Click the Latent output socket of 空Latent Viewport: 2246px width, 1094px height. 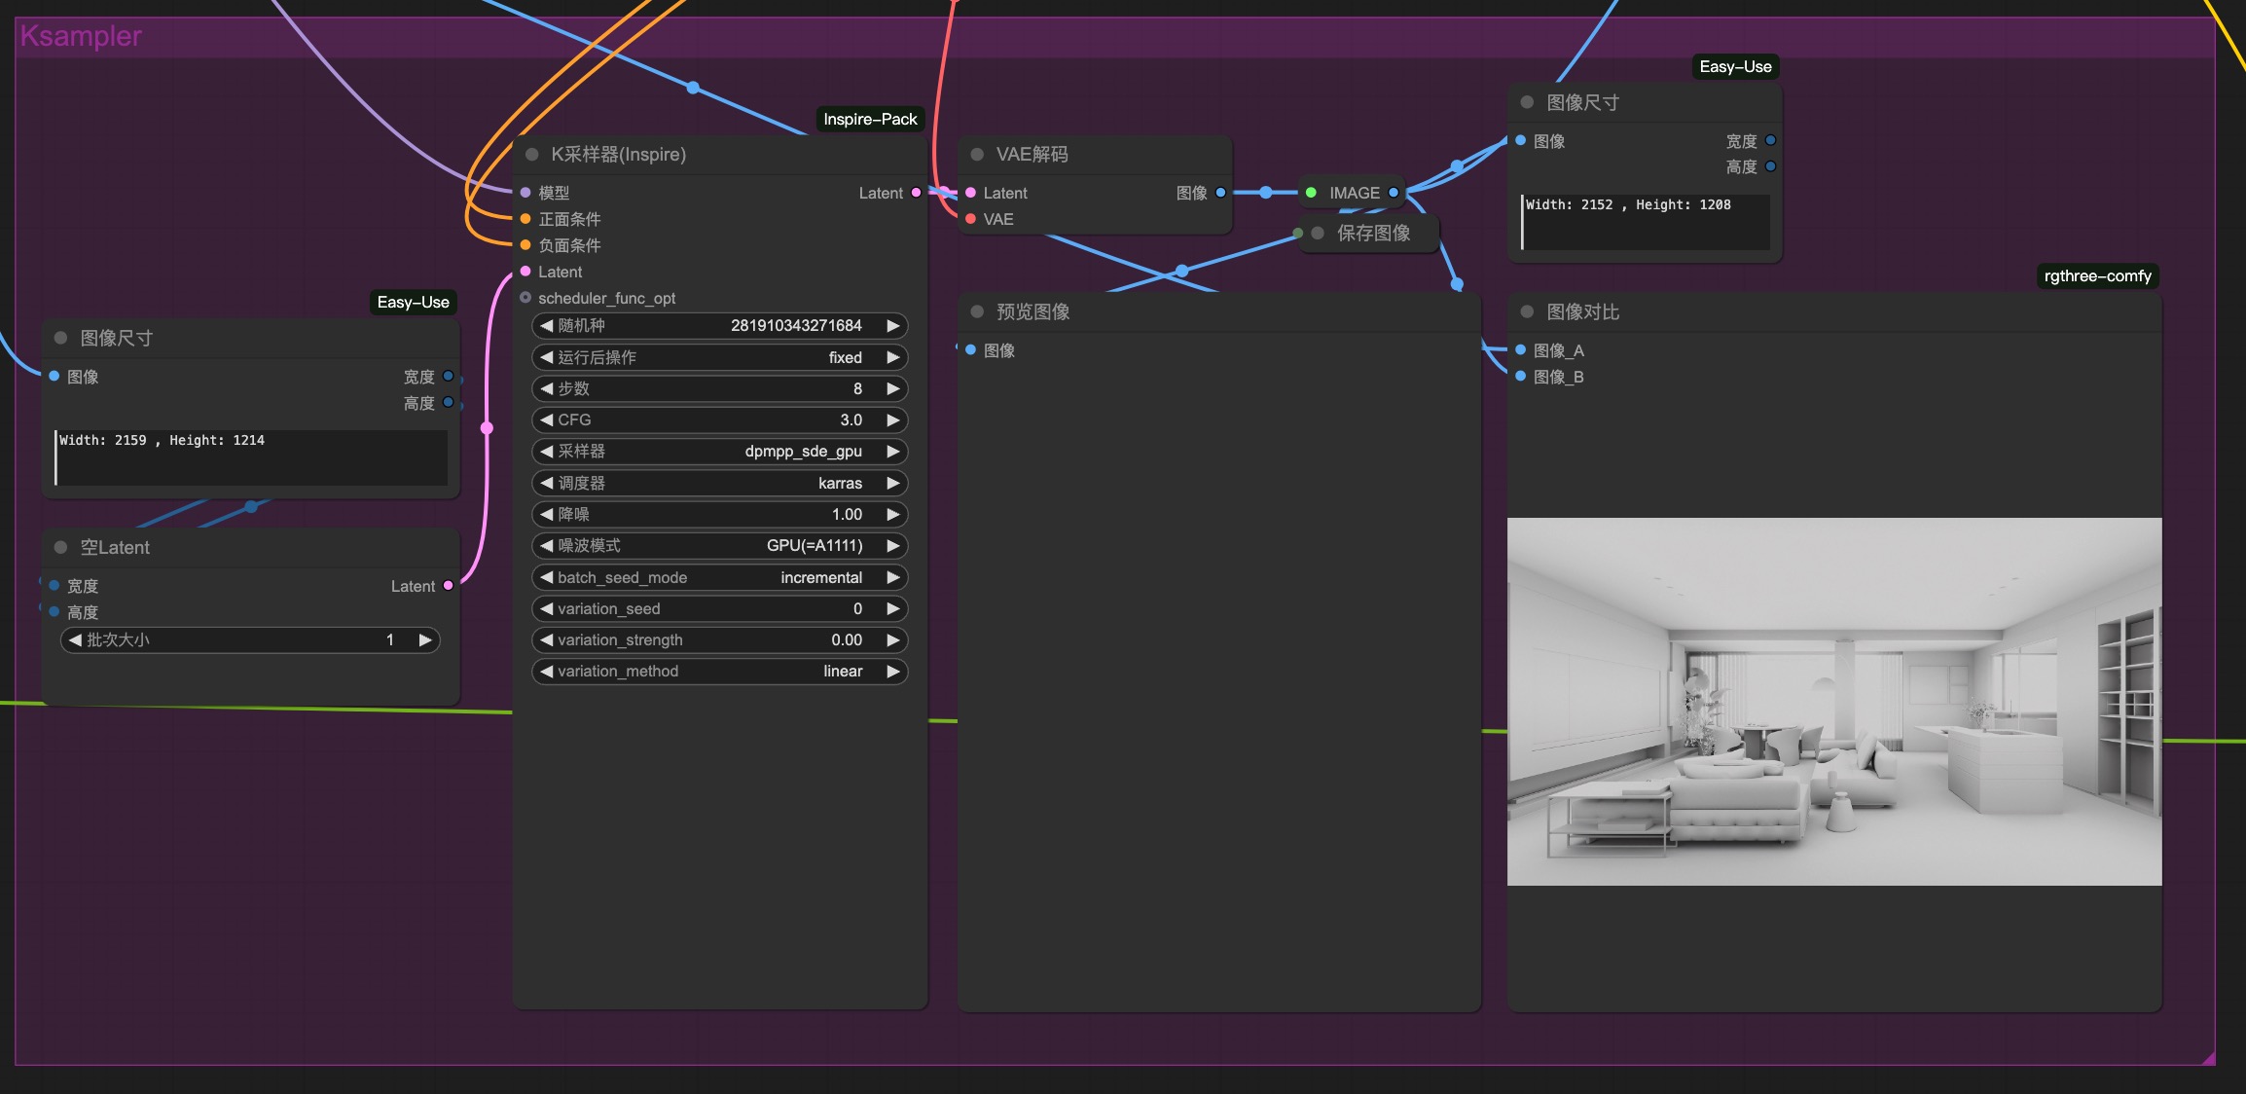coord(448,586)
